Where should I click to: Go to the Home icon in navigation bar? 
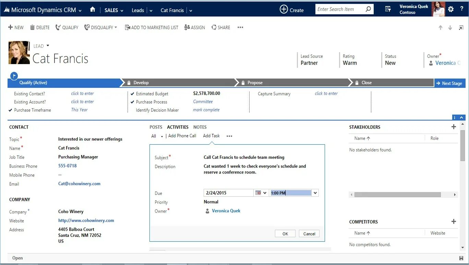click(92, 10)
